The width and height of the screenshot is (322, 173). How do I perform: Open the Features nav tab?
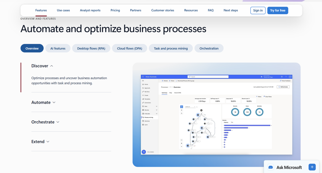click(x=41, y=10)
